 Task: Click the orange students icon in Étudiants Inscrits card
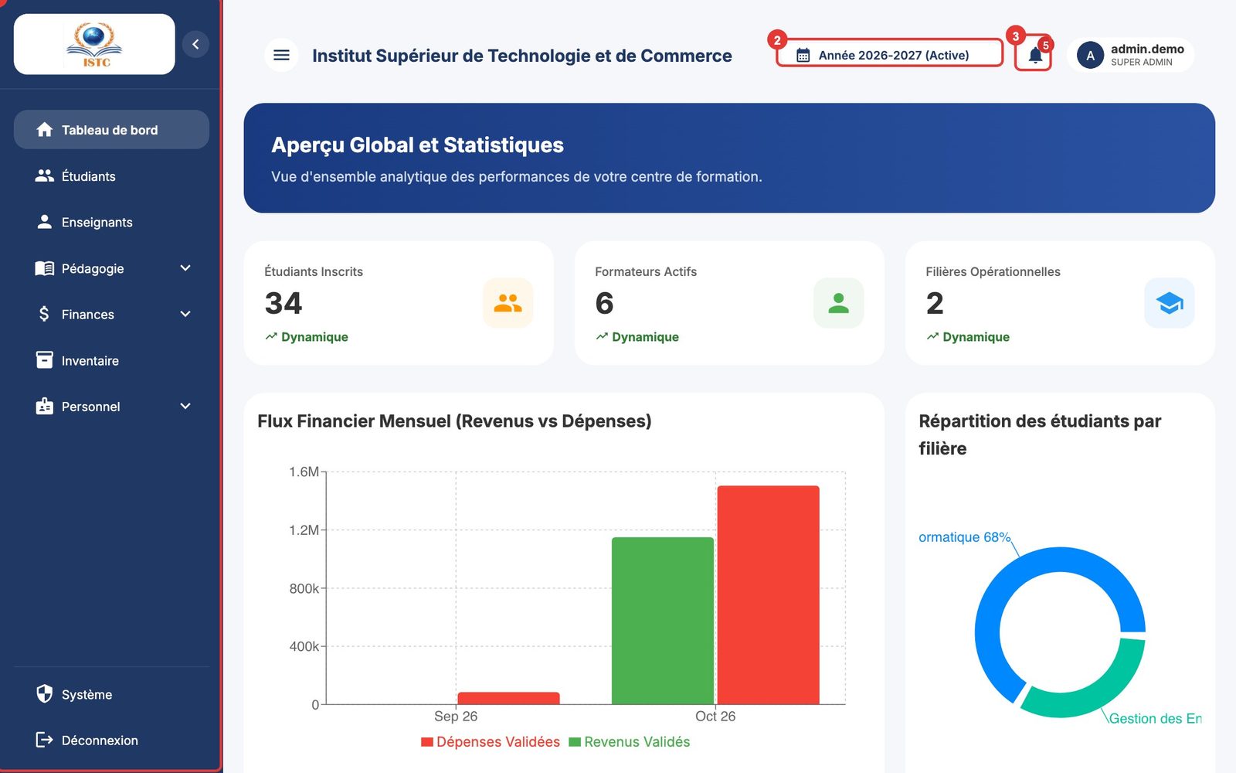point(508,303)
